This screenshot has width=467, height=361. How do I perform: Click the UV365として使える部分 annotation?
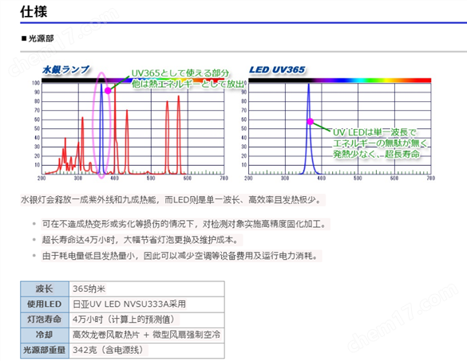tap(180, 73)
